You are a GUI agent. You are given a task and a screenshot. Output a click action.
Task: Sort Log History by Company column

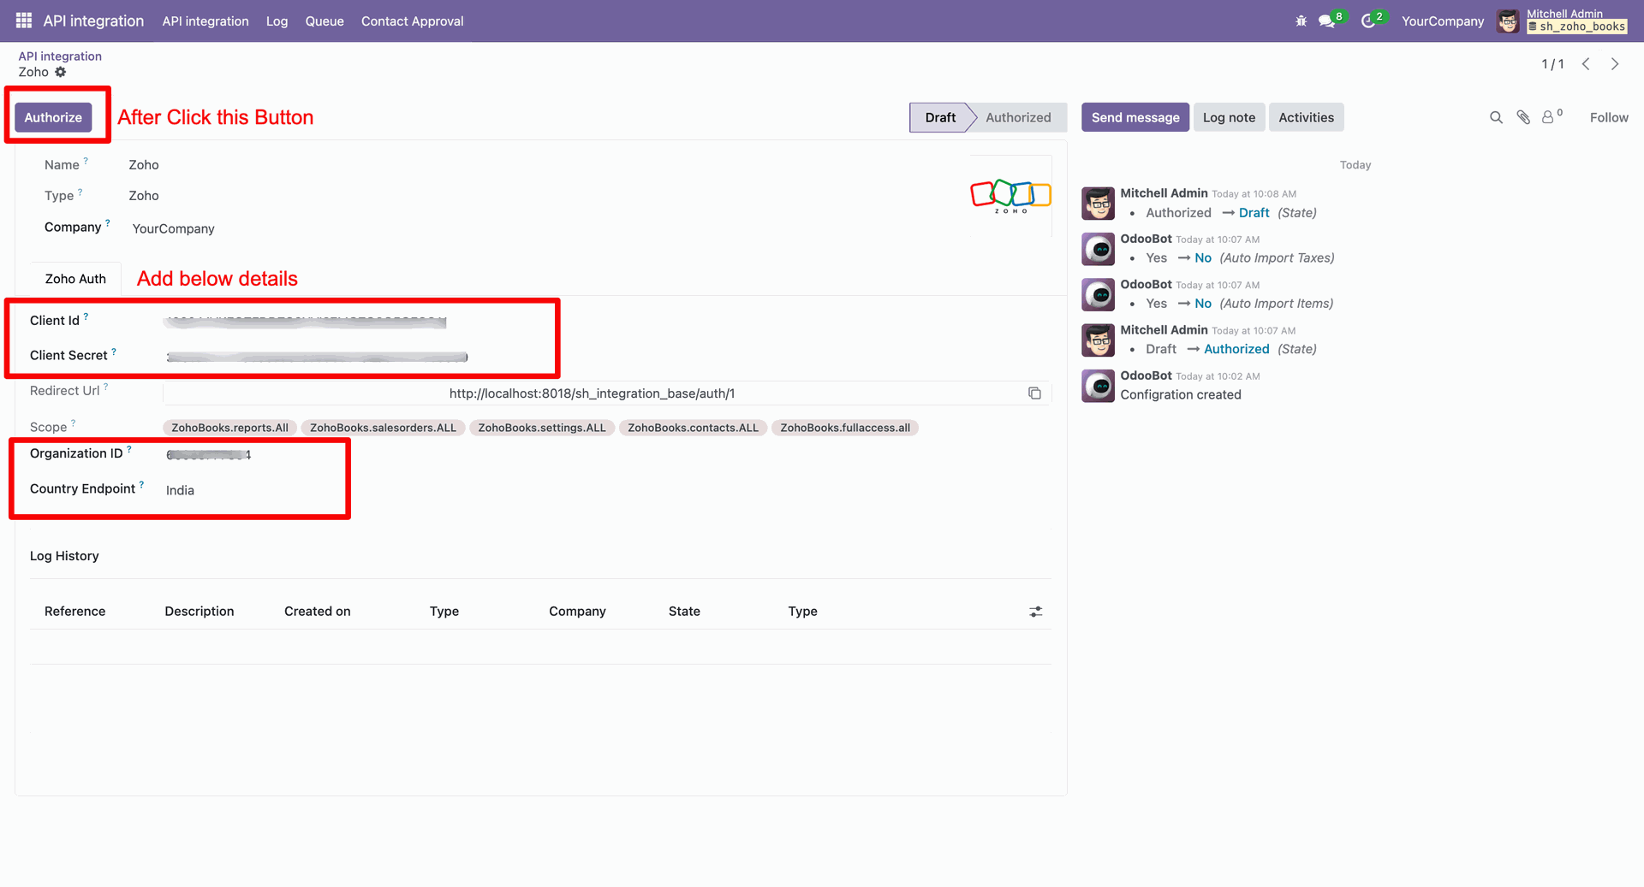(x=577, y=612)
